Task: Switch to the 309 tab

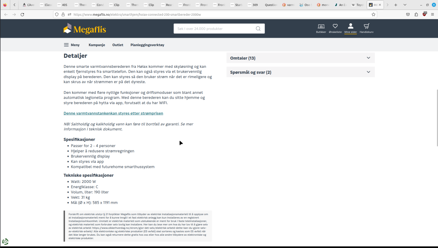Action: pyautogui.click(x=253, y=5)
